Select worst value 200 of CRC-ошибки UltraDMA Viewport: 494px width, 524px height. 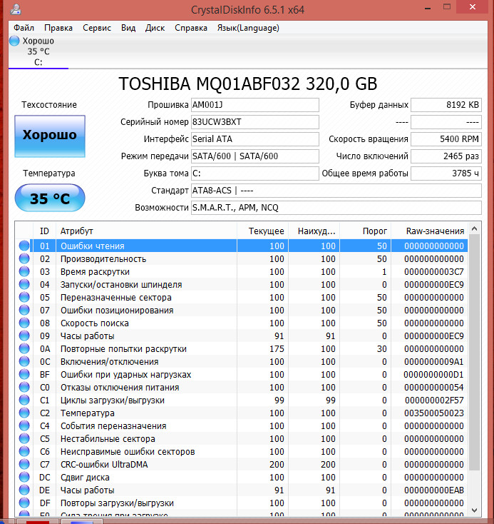328,465
